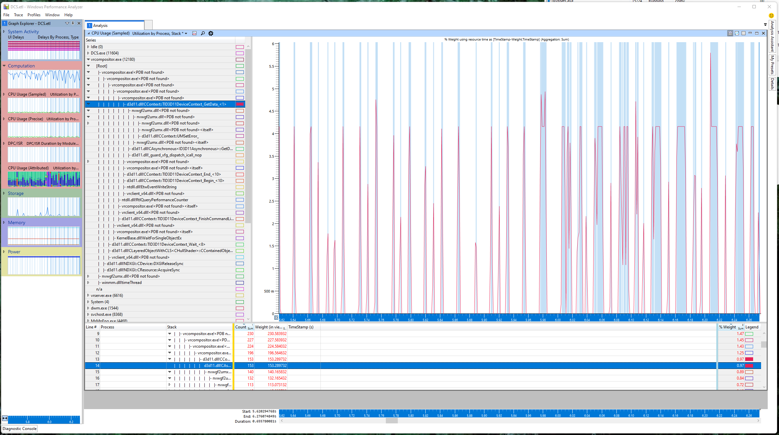Image resolution: width=779 pixels, height=435 pixels.
Task: Click the timeline zoom box at graph origin
Action: (276, 318)
